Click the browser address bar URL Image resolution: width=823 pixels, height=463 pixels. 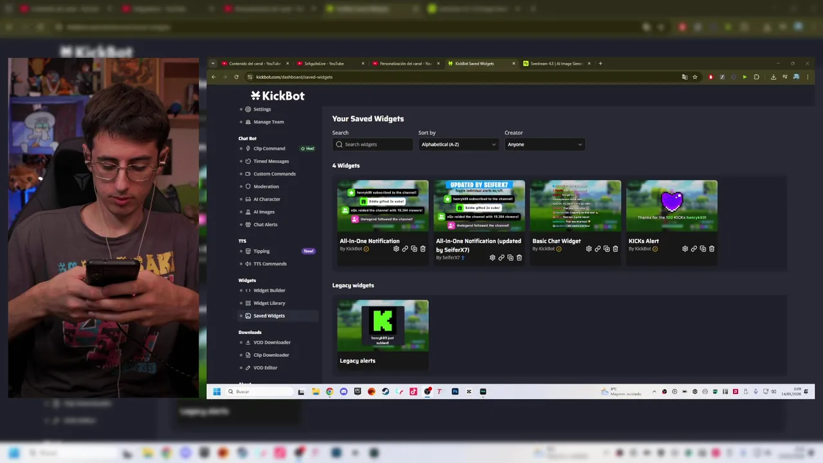click(294, 77)
